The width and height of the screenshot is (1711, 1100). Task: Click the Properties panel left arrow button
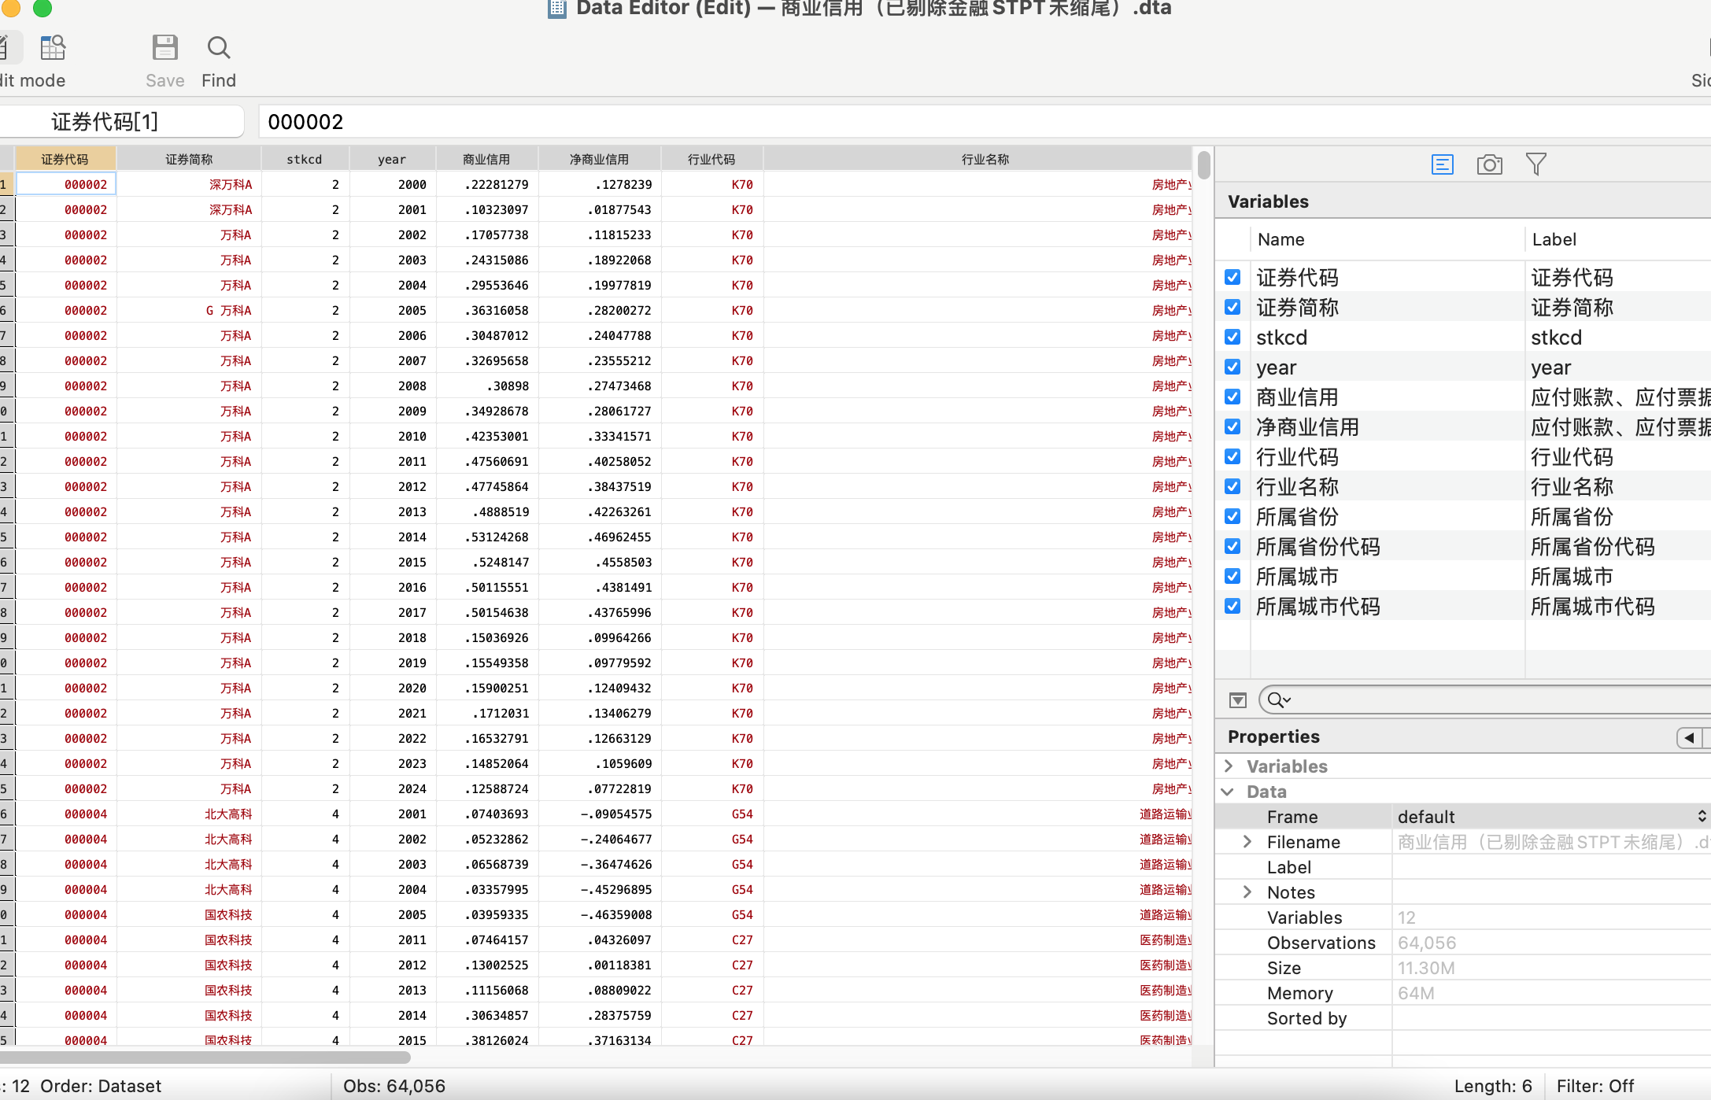point(1689,737)
